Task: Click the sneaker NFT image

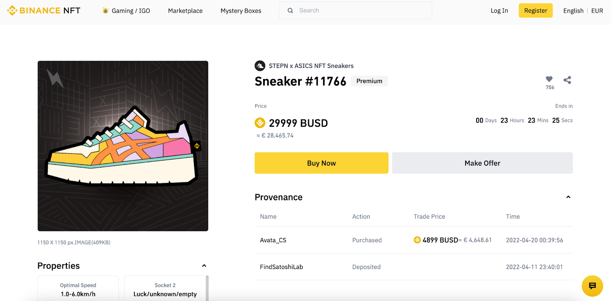Action: click(x=123, y=146)
